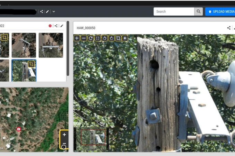Zoom in using the viewer plus icon
Image resolution: width=235 pixels, height=156 pixels.
click(x=77, y=38)
